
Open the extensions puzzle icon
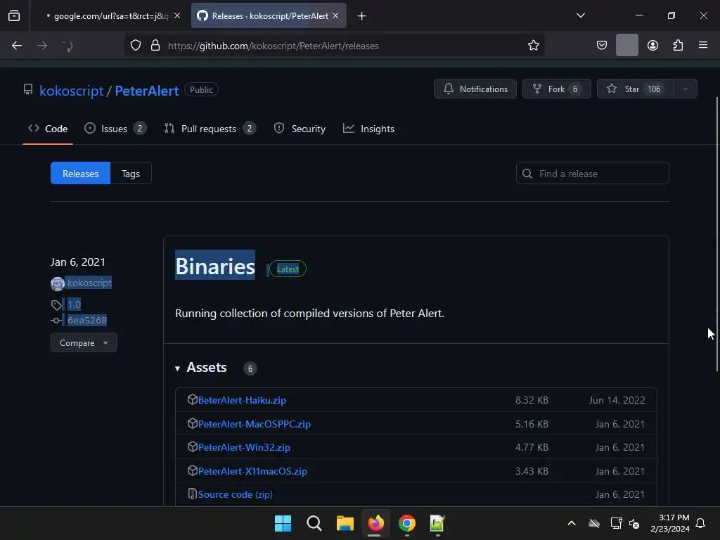678,45
